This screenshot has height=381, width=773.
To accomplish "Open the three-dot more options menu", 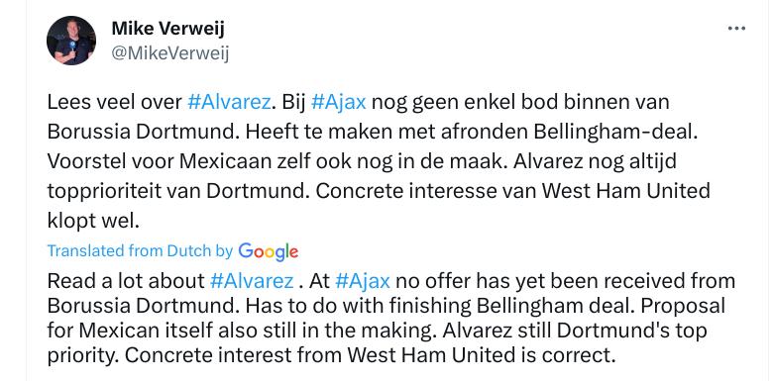I will 736,29.
